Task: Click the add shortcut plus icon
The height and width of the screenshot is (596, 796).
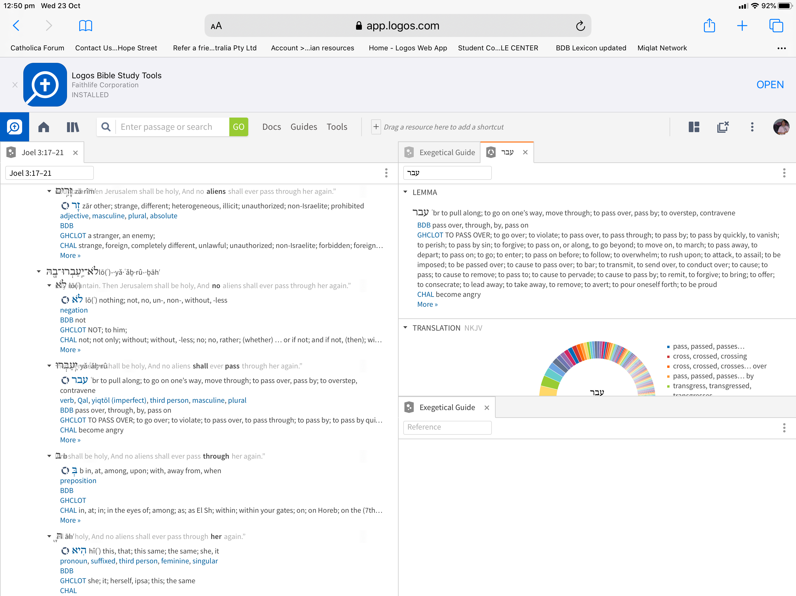Action: tap(376, 127)
